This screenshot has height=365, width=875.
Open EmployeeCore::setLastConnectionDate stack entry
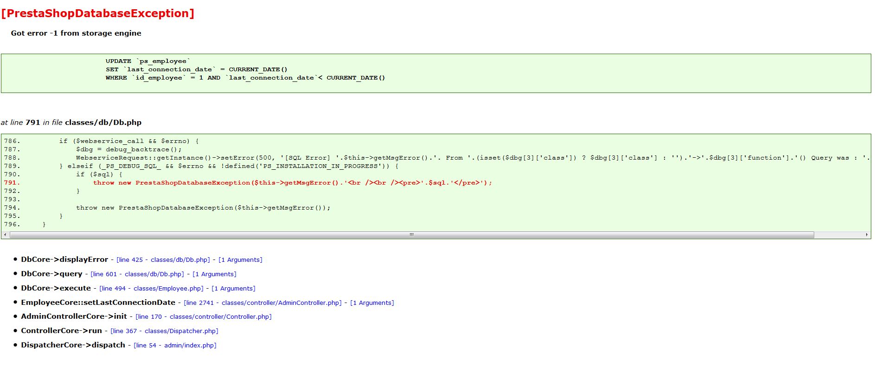tap(98, 303)
